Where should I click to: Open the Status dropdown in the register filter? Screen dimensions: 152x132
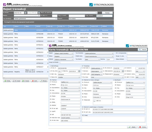[x=27, y=15]
